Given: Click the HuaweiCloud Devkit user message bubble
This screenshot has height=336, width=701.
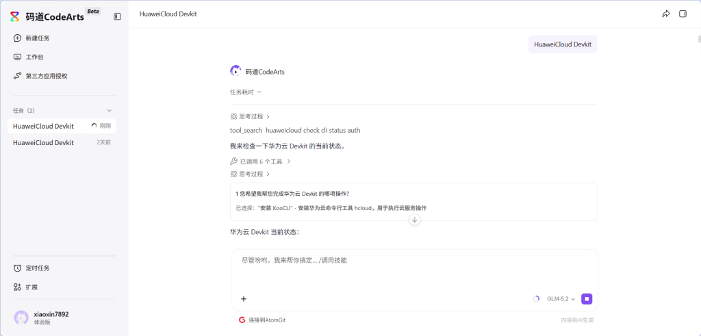Looking at the screenshot, I should pos(563,44).
